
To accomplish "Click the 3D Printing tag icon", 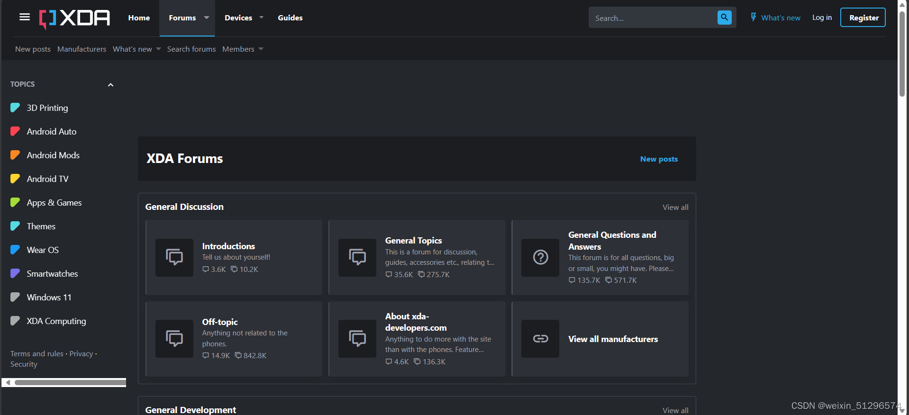I will click(x=15, y=108).
